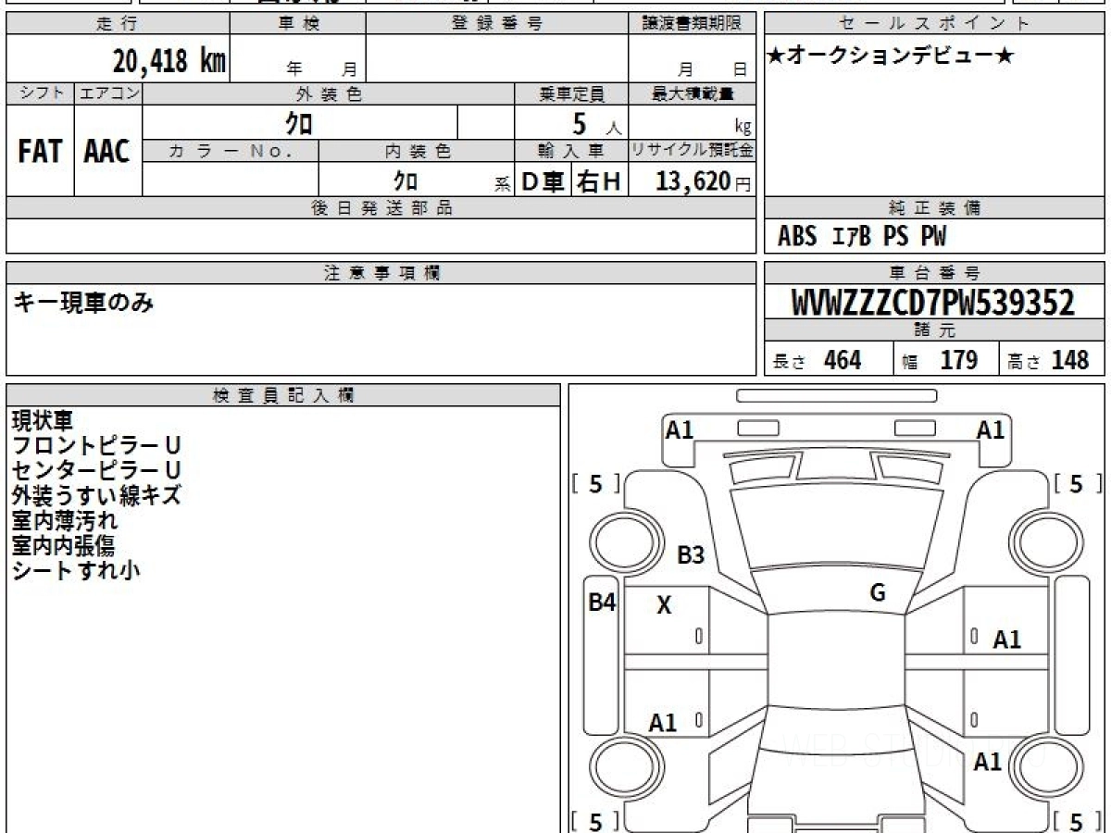Click the シフト header cell
The image size is (1111, 833).
point(40,93)
